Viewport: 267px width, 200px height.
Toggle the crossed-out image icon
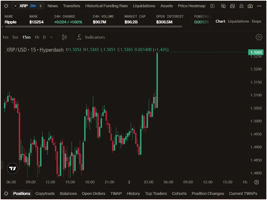232,6
